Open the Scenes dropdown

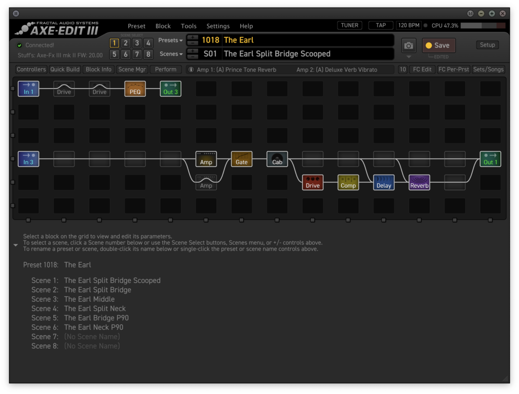(x=171, y=54)
